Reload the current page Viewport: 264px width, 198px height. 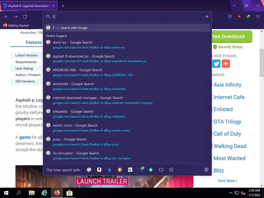tap(25, 17)
